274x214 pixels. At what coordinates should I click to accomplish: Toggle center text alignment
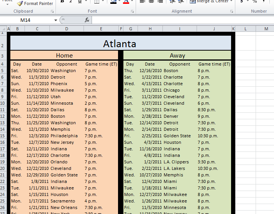tap(151, 2)
